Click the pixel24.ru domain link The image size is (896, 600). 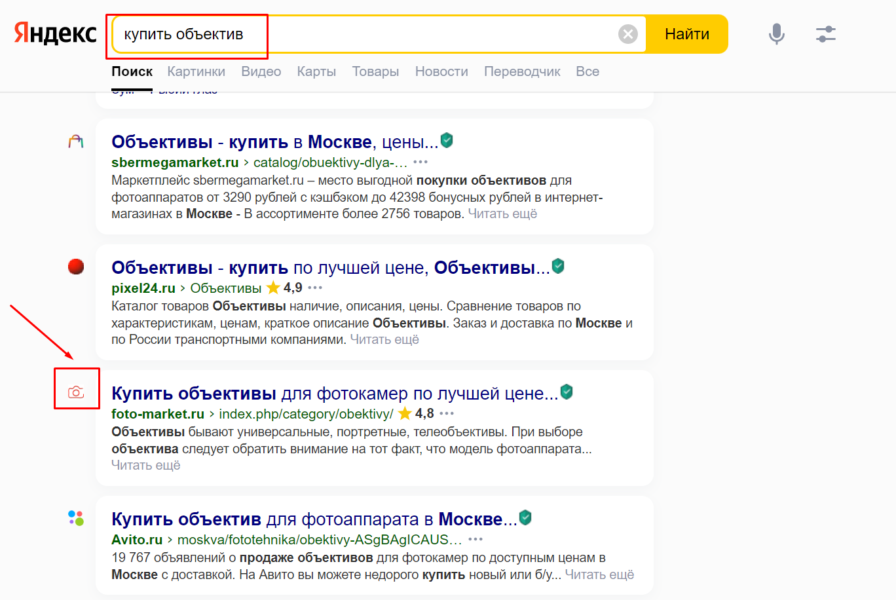(143, 288)
